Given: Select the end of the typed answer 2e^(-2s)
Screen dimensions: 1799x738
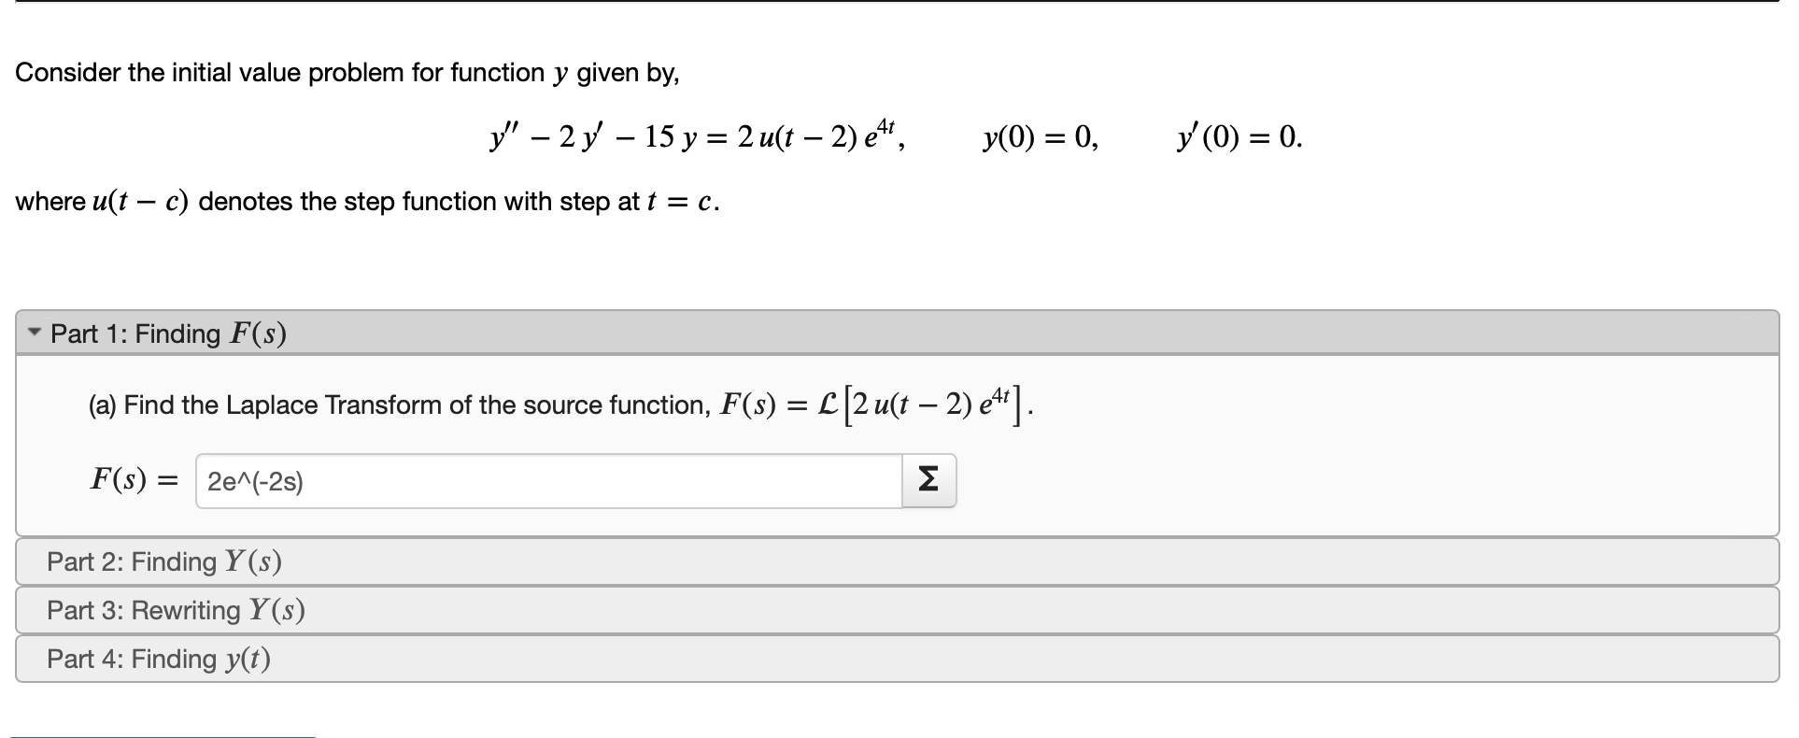Looking at the screenshot, I should (x=308, y=481).
